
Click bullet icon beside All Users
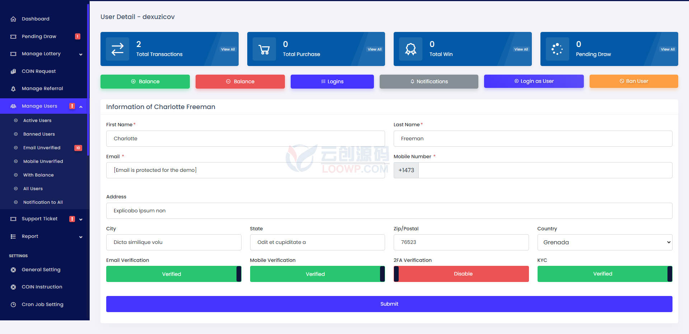(16, 189)
